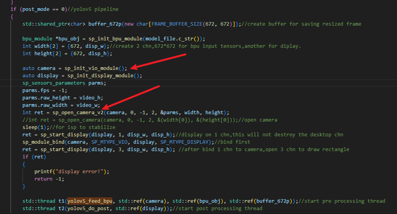The image size is (397, 214).
Task: Click the comment 'create buffer for saving resized frame'
Action: click(x=301, y=24)
